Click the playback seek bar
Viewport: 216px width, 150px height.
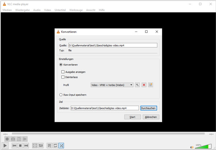(108, 133)
